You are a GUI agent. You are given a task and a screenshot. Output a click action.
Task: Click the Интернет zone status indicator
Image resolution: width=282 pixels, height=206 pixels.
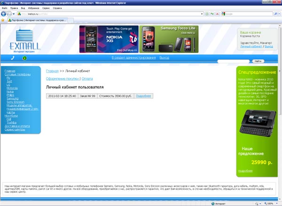(x=219, y=204)
